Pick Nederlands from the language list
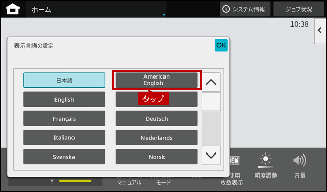The image size is (327, 192). point(157,138)
